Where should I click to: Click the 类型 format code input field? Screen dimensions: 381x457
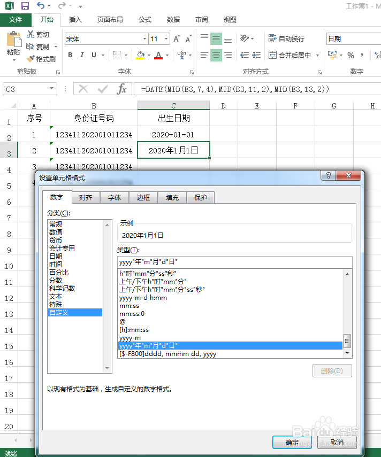click(x=235, y=262)
